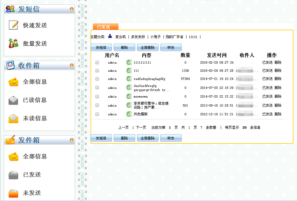Tick checkbox for the 2016-02-29 09:27:26 row
This screenshot has width=297, height=201.
coord(97,71)
